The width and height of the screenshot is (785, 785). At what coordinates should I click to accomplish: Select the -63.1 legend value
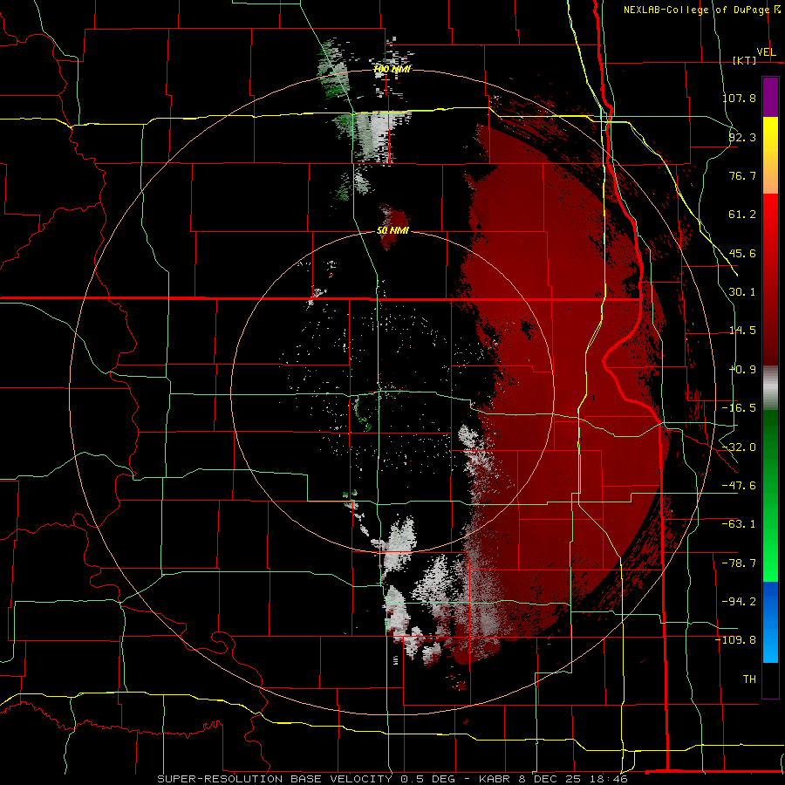(x=739, y=524)
